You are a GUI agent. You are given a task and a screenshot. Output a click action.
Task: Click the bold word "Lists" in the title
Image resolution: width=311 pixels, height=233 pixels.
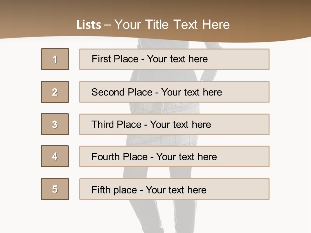[88, 25]
